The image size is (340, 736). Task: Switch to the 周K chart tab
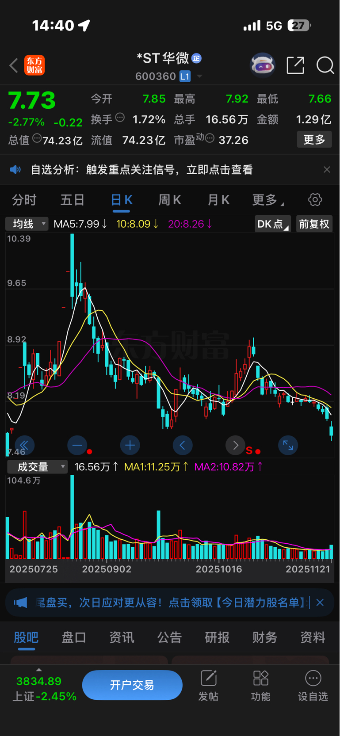[x=170, y=200]
